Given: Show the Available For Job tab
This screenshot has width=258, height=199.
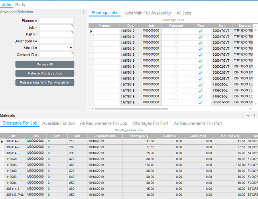Looking at the screenshot, I should click(58, 123).
